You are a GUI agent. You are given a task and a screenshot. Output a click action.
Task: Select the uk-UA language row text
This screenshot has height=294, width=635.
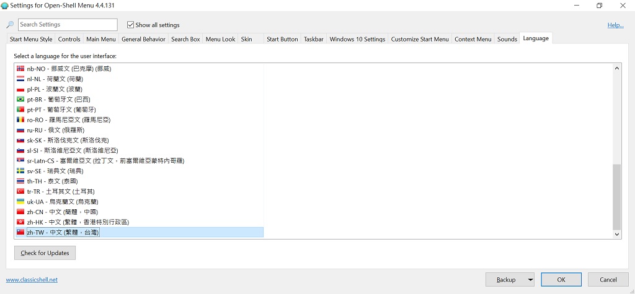[63, 201]
